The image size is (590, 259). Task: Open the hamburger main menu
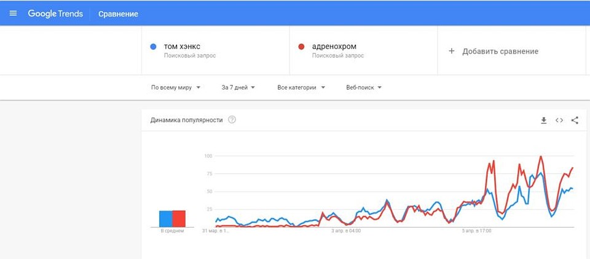coord(13,14)
